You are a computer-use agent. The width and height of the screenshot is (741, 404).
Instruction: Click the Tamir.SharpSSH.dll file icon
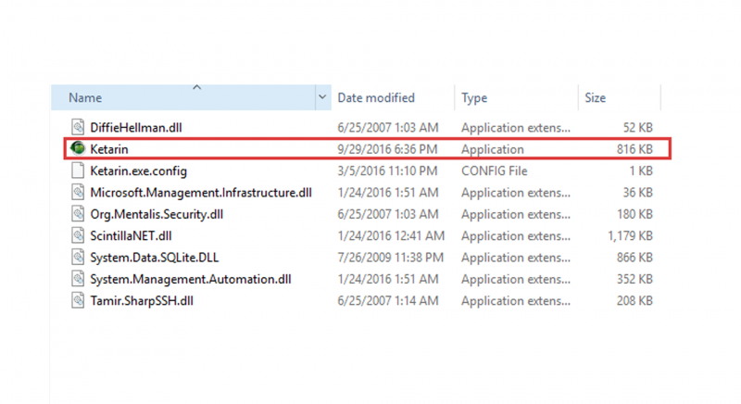pyautogui.click(x=79, y=300)
